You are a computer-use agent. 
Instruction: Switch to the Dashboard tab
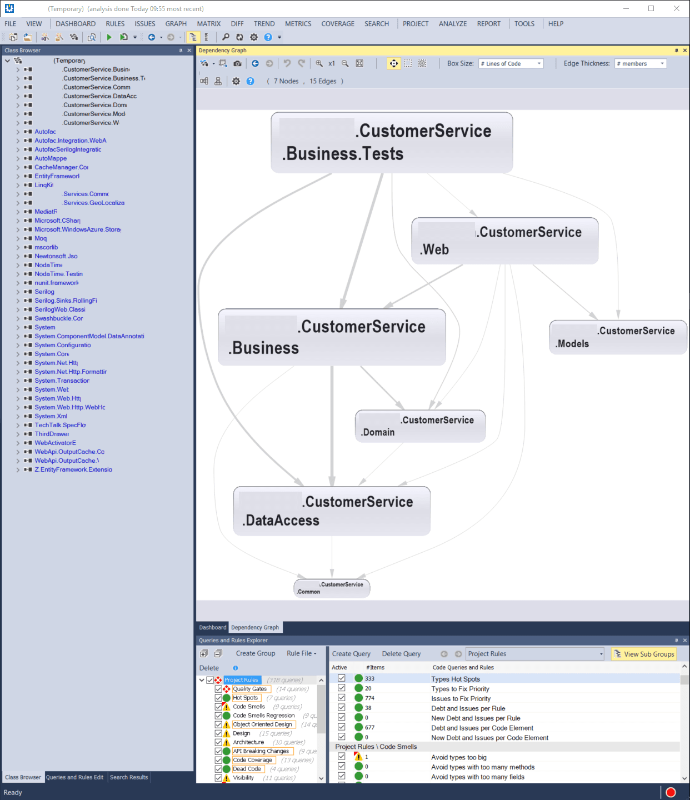coord(212,627)
